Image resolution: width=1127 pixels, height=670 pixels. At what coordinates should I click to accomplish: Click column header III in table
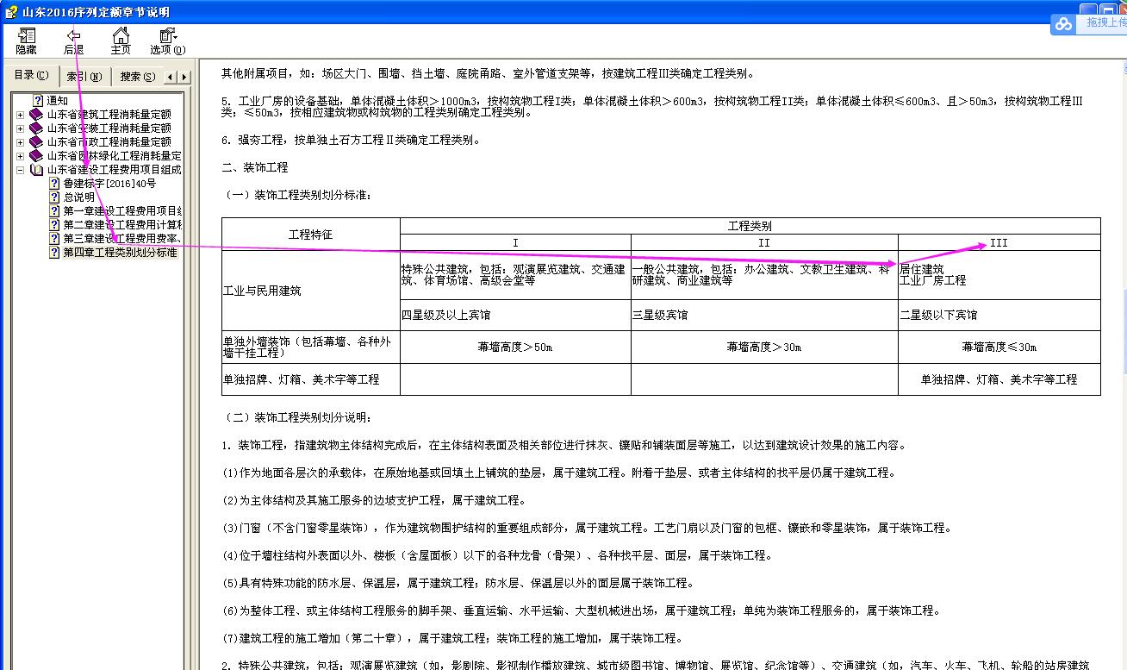point(999,243)
